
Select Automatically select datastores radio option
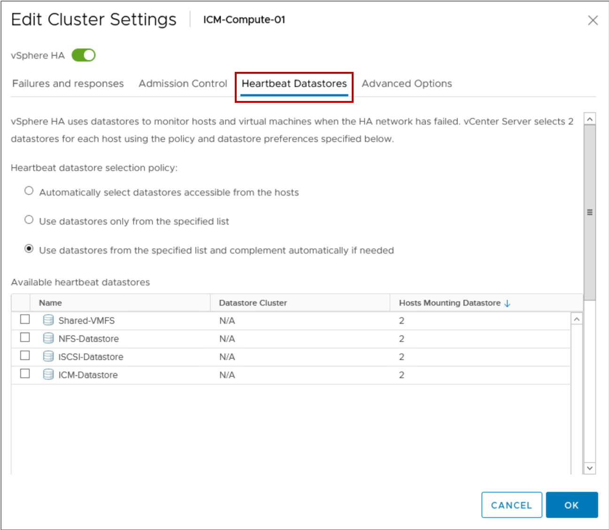tap(29, 191)
